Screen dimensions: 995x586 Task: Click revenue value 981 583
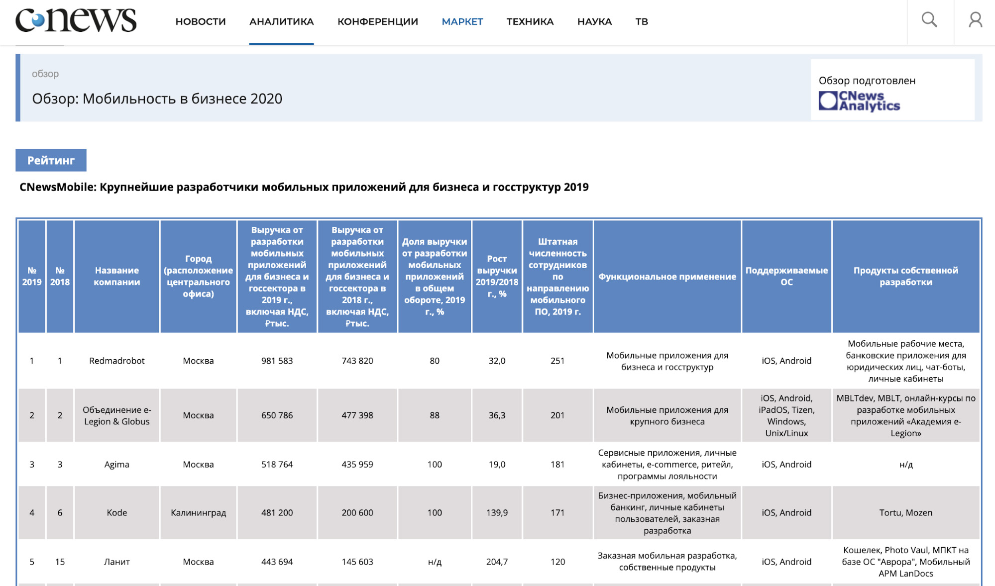(277, 361)
